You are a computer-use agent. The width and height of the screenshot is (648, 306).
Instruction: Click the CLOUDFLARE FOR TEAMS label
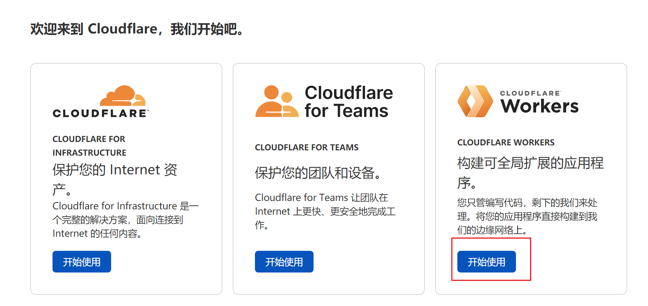(307, 147)
